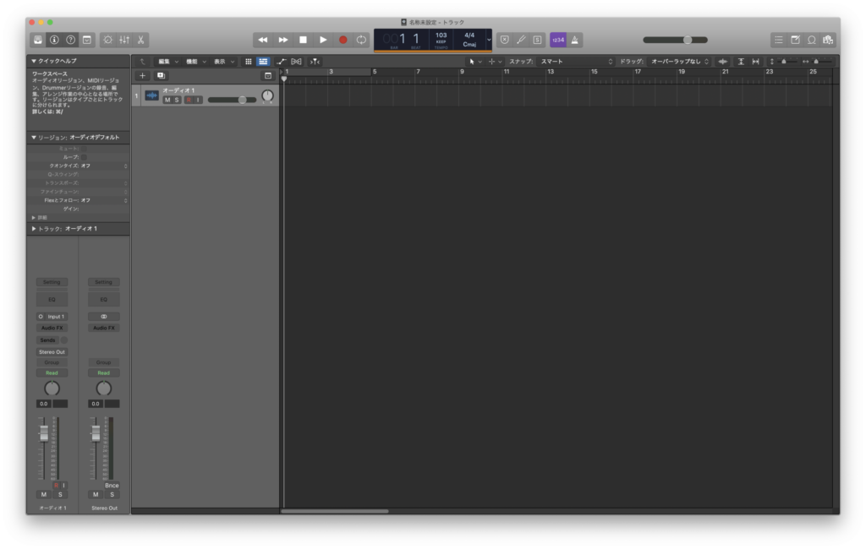Toggle the Inspector info icon
Screen dimensions: 866x549
click(54, 40)
